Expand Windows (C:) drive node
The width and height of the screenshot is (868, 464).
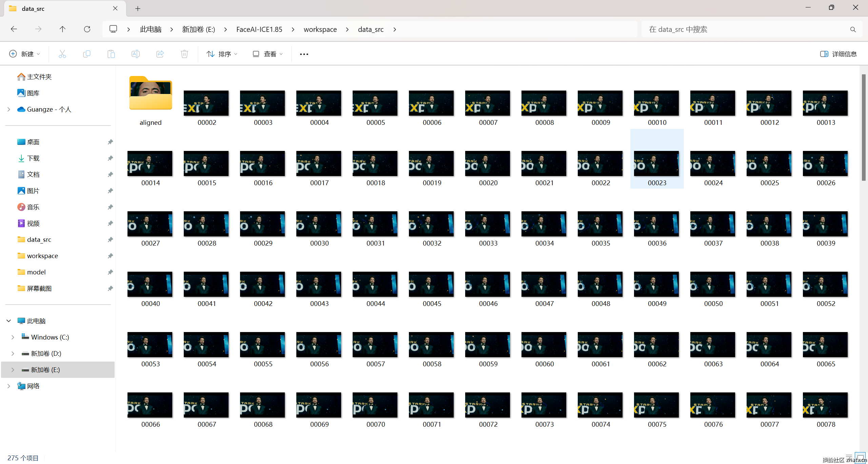13,337
